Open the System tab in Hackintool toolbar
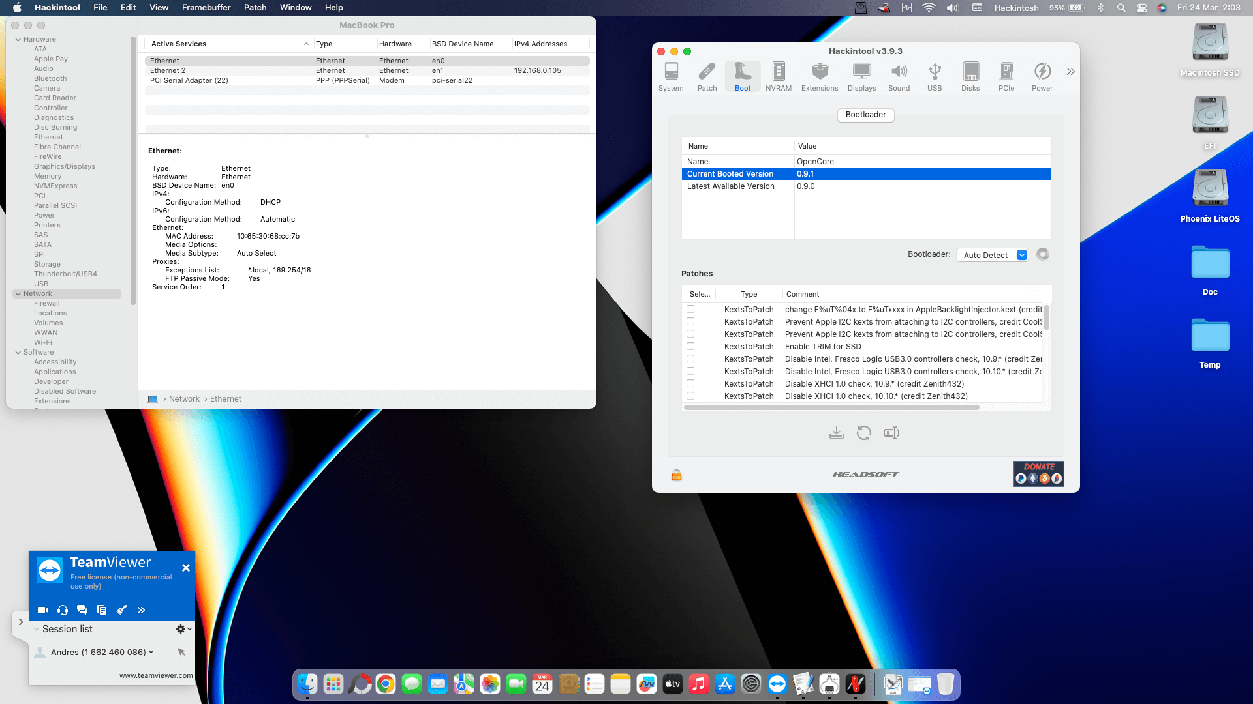The width and height of the screenshot is (1253, 704). (x=671, y=77)
